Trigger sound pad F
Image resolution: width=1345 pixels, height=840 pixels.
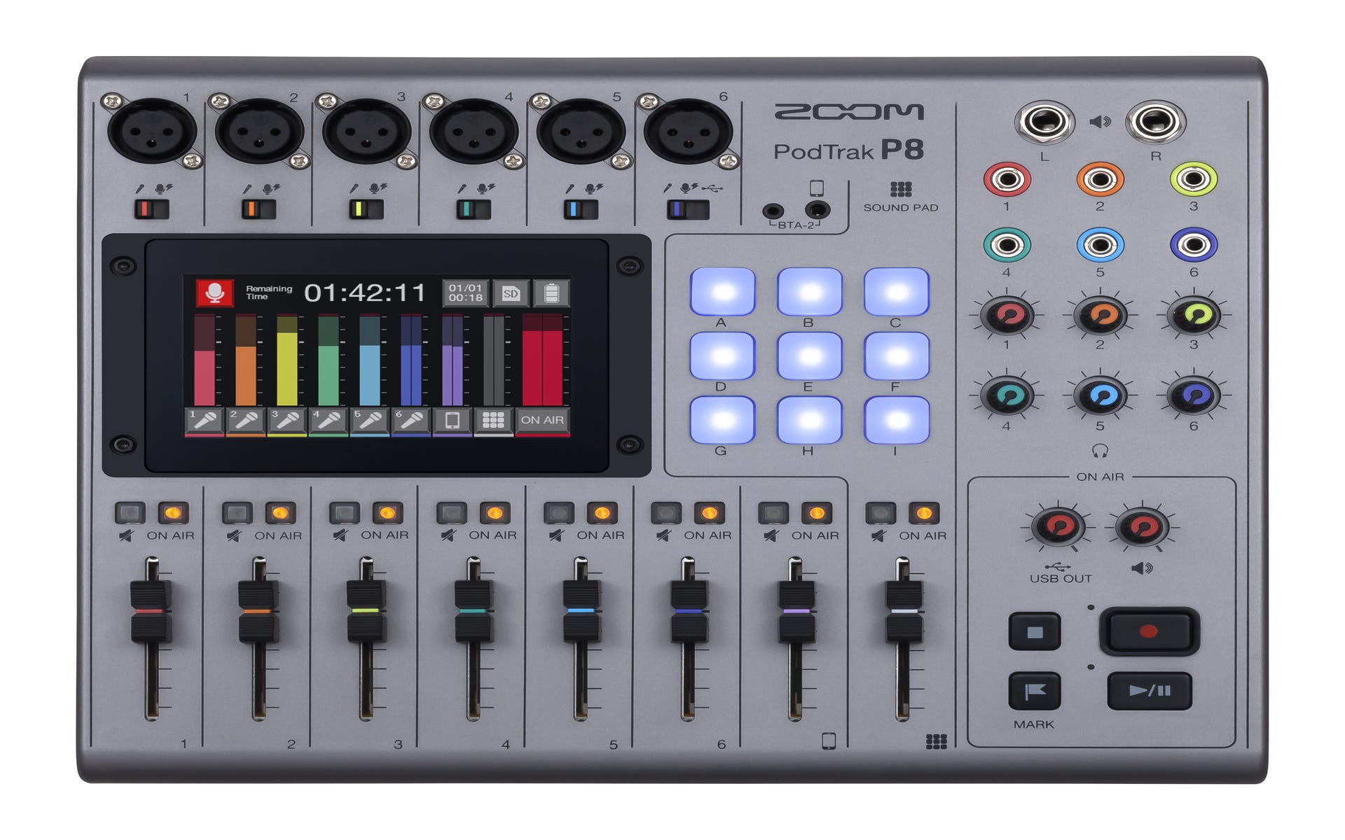click(896, 356)
